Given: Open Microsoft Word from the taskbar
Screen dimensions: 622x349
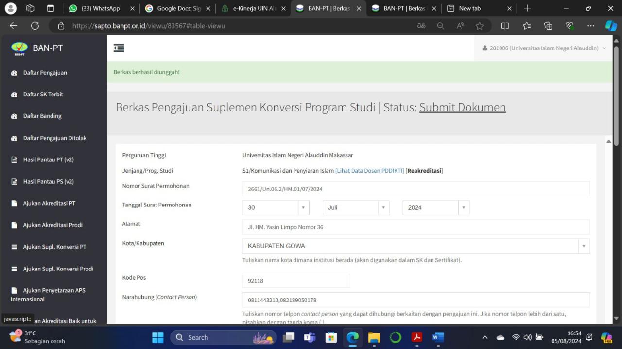Looking at the screenshot, I should (438, 337).
